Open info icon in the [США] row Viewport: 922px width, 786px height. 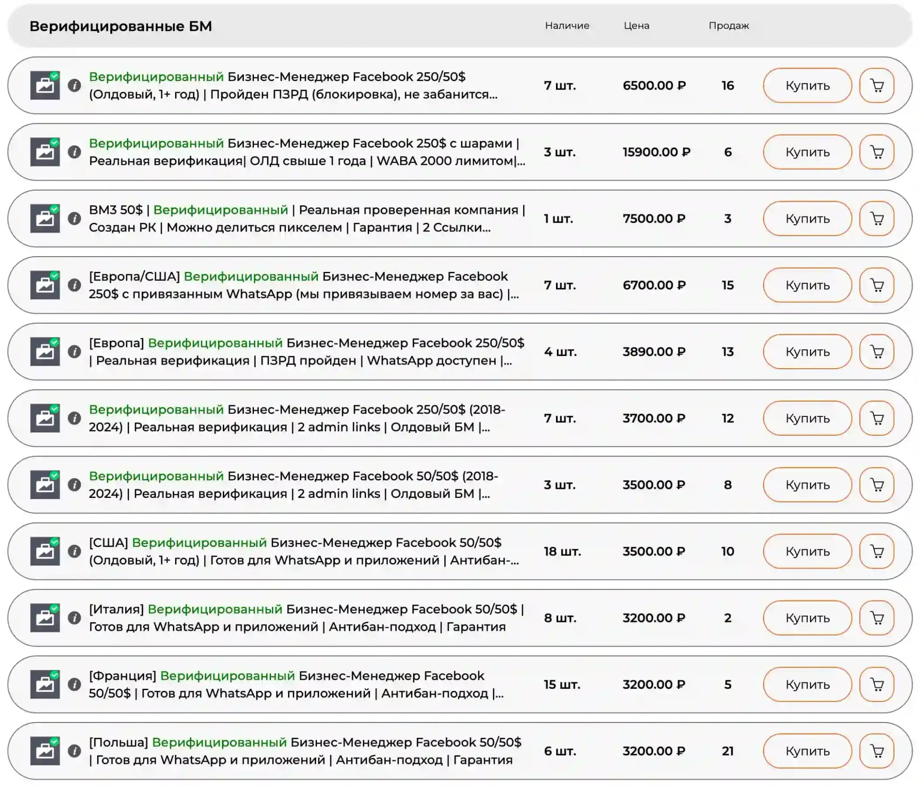click(x=74, y=551)
